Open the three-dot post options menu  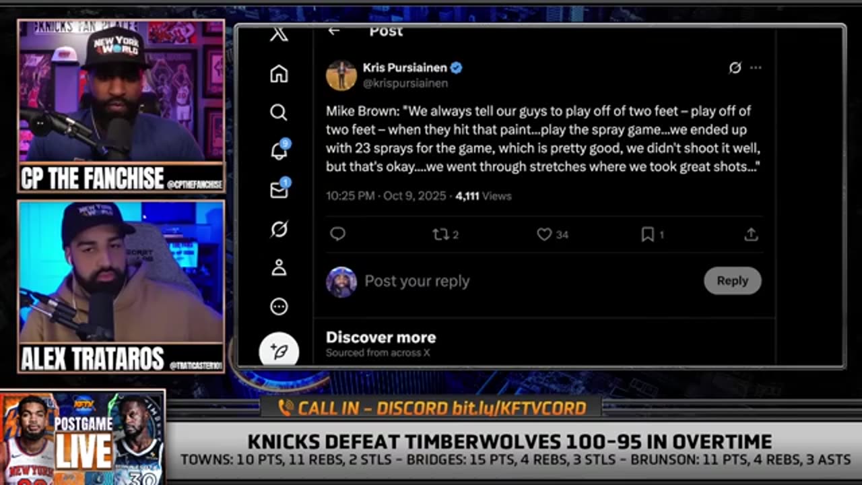click(x=756, y=67)
